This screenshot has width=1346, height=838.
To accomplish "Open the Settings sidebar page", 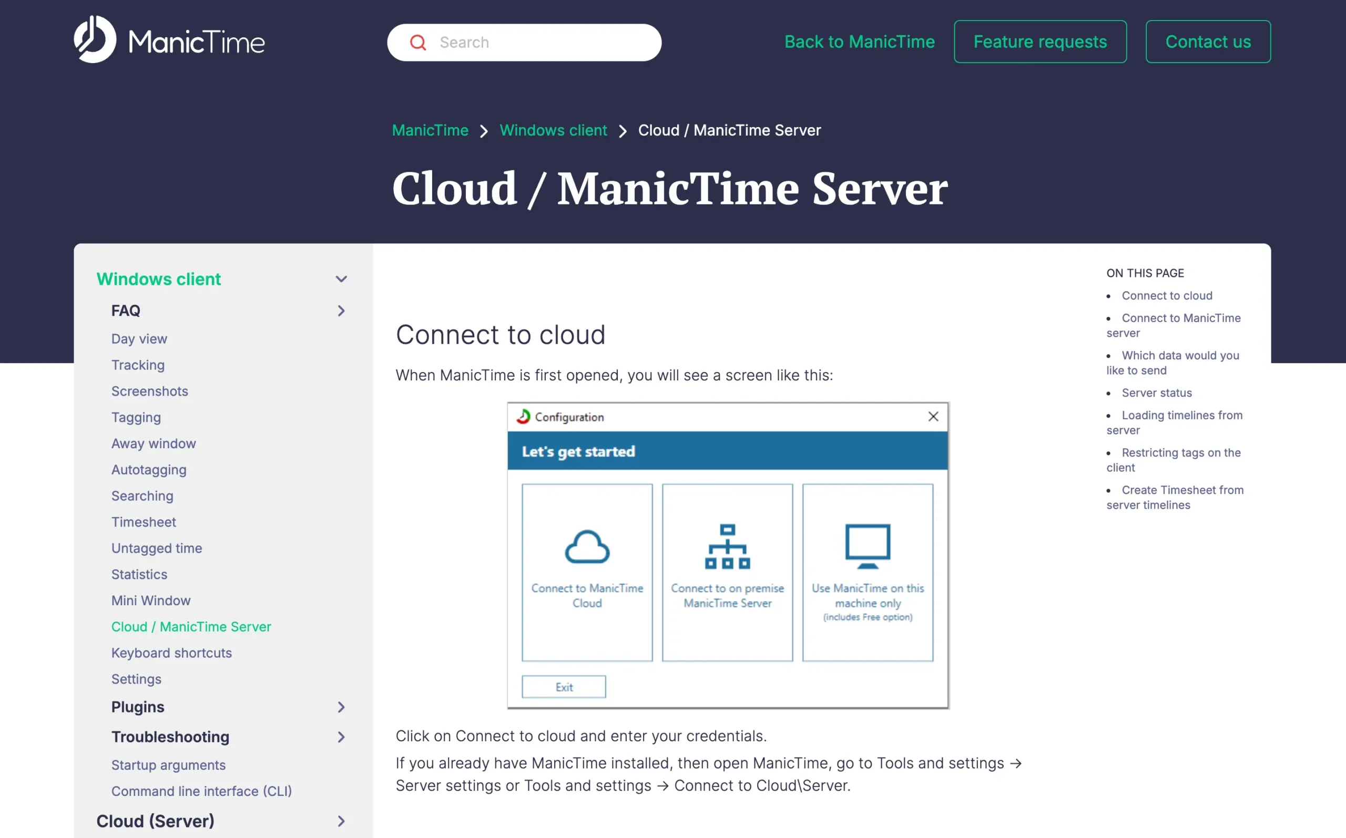I will click(x=136, y=679).
